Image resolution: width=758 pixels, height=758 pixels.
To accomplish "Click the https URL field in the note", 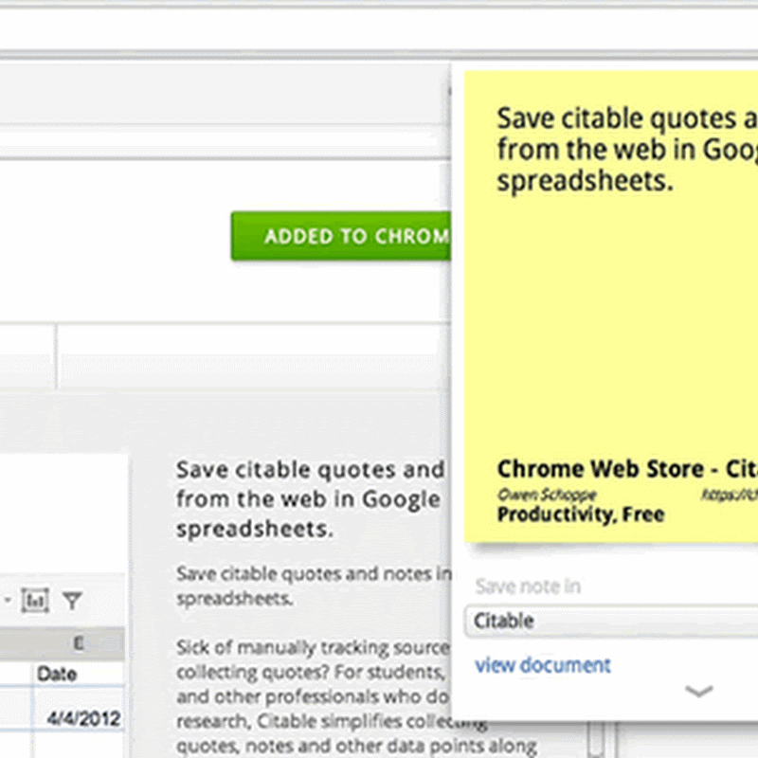I will coord(730,494).
